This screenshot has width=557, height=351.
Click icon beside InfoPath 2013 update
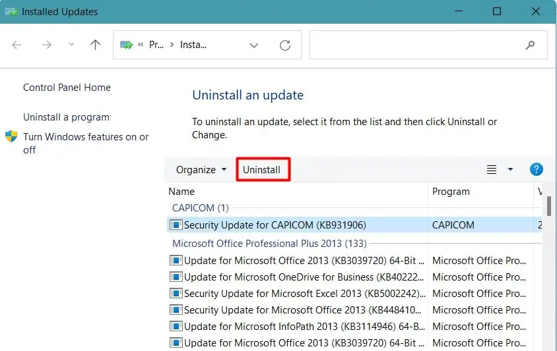176,326
